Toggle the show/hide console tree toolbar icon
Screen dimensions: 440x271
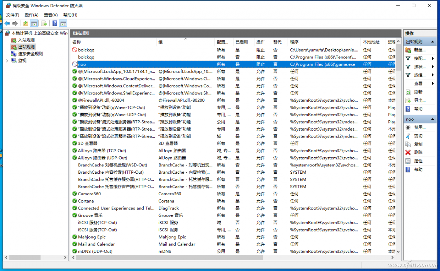[x=34, y=23]
